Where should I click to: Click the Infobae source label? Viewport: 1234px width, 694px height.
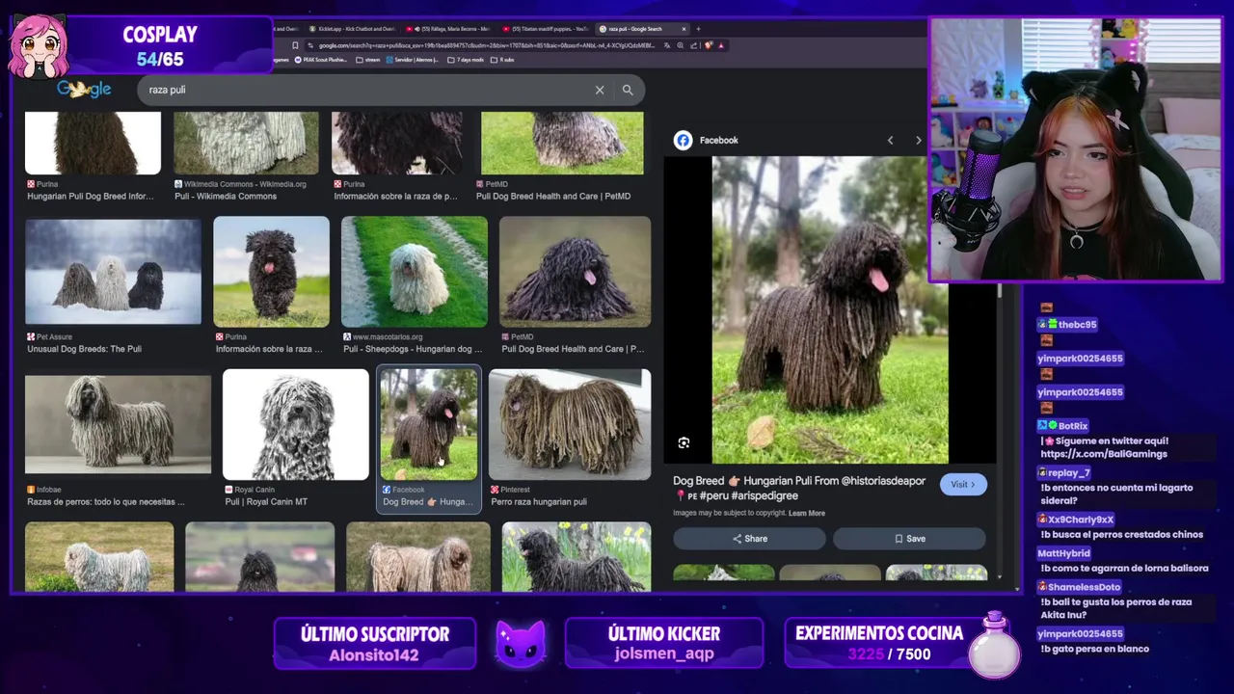point(43,490)
